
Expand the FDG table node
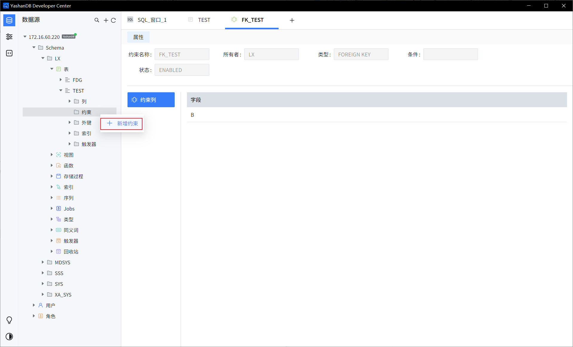click(61, 80)
